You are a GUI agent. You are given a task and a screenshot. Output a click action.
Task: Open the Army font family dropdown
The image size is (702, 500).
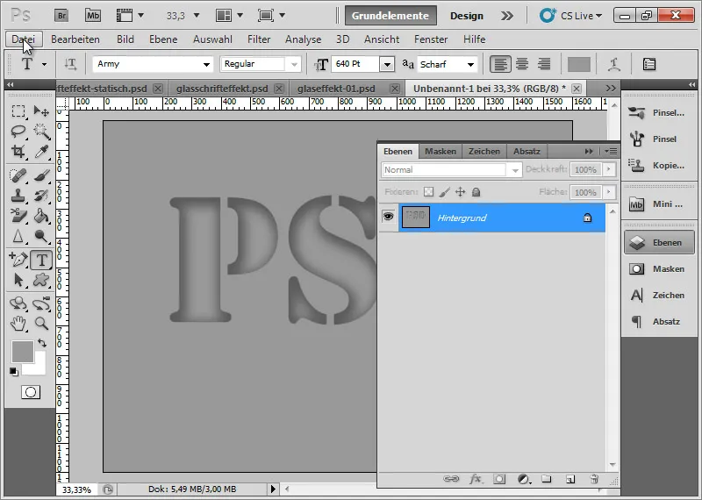click(206, 64)
